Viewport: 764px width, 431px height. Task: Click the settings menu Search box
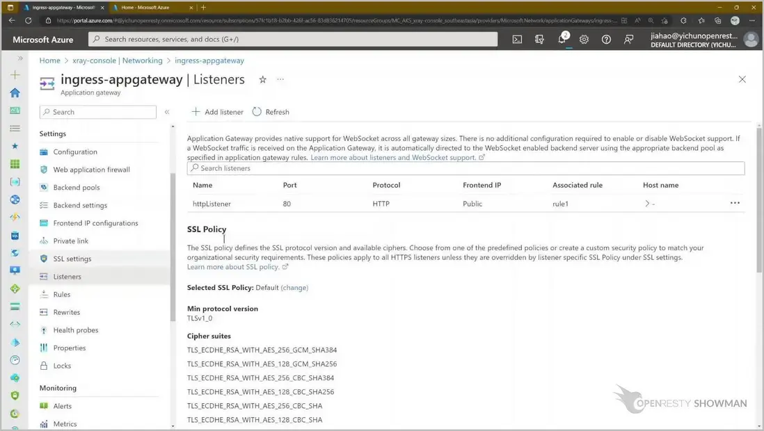[98, 112]
